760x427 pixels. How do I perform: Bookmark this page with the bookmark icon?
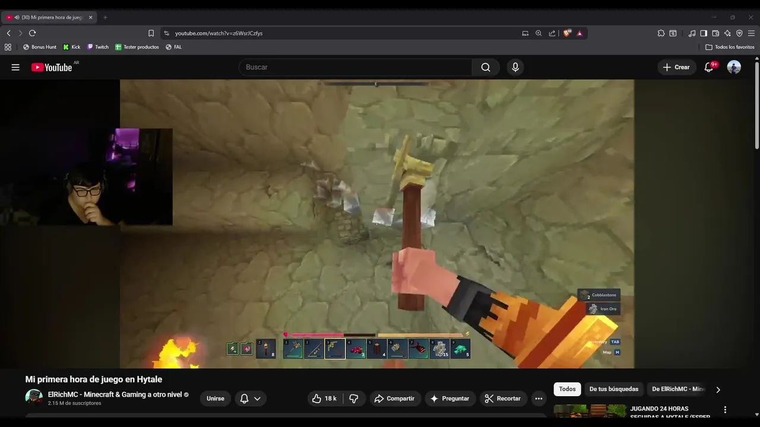point(151,33)
